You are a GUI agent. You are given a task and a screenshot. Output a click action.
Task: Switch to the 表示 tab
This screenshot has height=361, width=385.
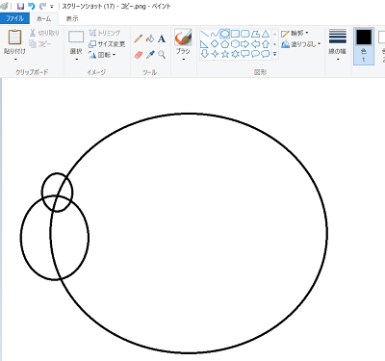coord(72,18)
